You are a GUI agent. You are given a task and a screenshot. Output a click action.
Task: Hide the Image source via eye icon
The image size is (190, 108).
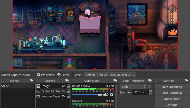click(x=63, y=86)
